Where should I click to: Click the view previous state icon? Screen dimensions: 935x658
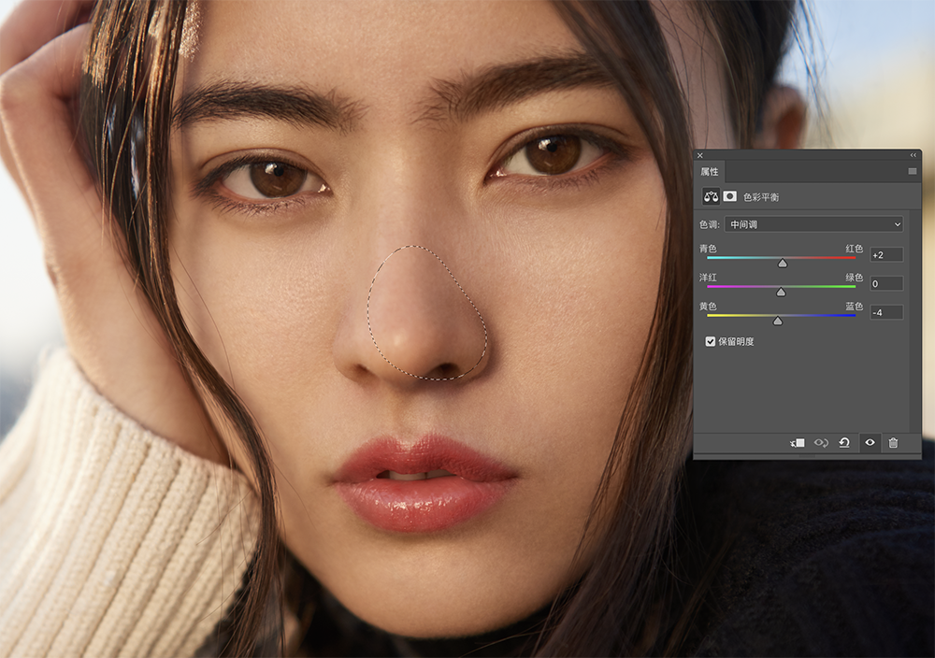click(x=821, y=443)
